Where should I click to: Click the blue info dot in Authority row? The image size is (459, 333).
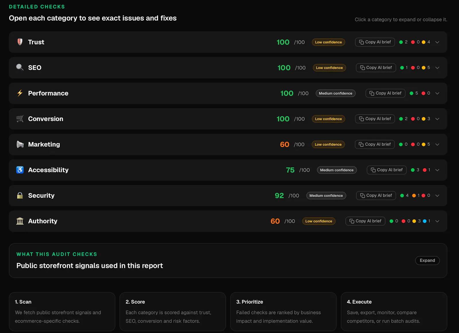tap(425, 221)
